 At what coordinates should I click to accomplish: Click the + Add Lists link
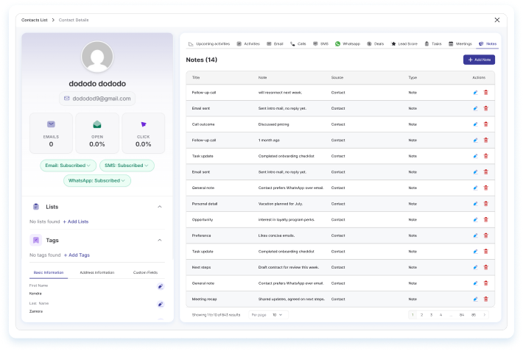coord(76,221)
